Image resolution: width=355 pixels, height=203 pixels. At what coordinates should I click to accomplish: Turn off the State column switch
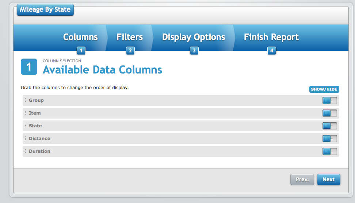pos(330,126)
